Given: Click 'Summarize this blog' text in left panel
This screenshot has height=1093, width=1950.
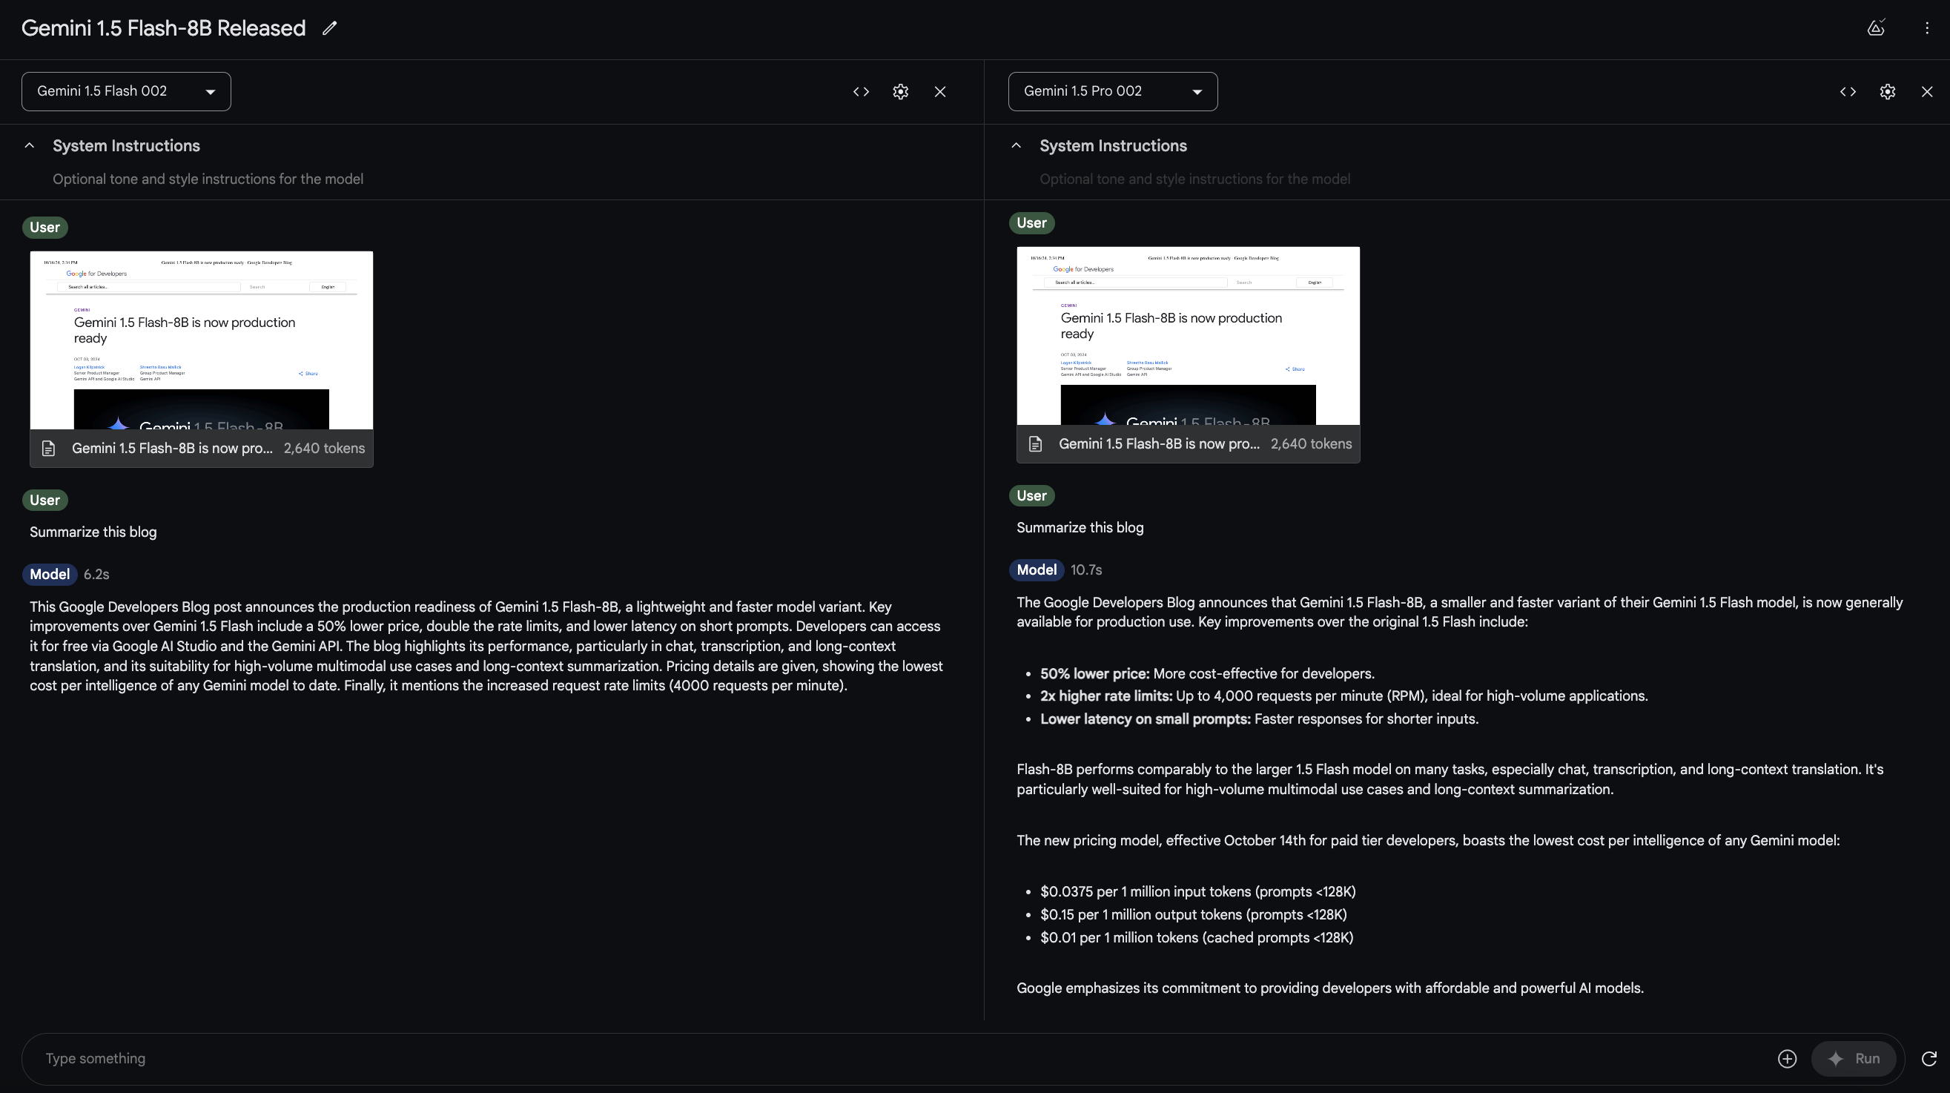Looking at the screenshot, I should [93, 532].
